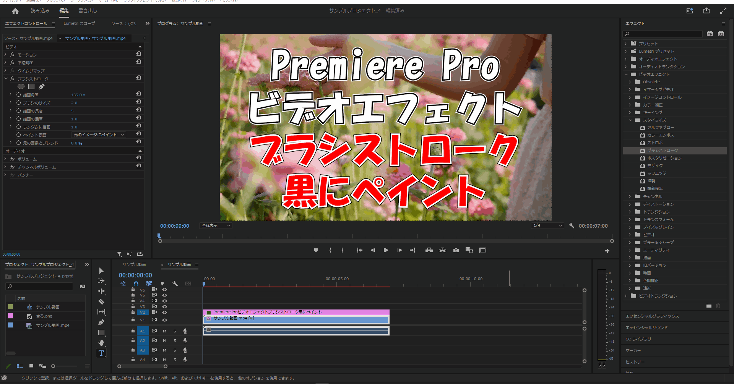Screen dimensions: 734x384
Task: Click the Extract button in program monitor
Action: (x=443, y=250)
